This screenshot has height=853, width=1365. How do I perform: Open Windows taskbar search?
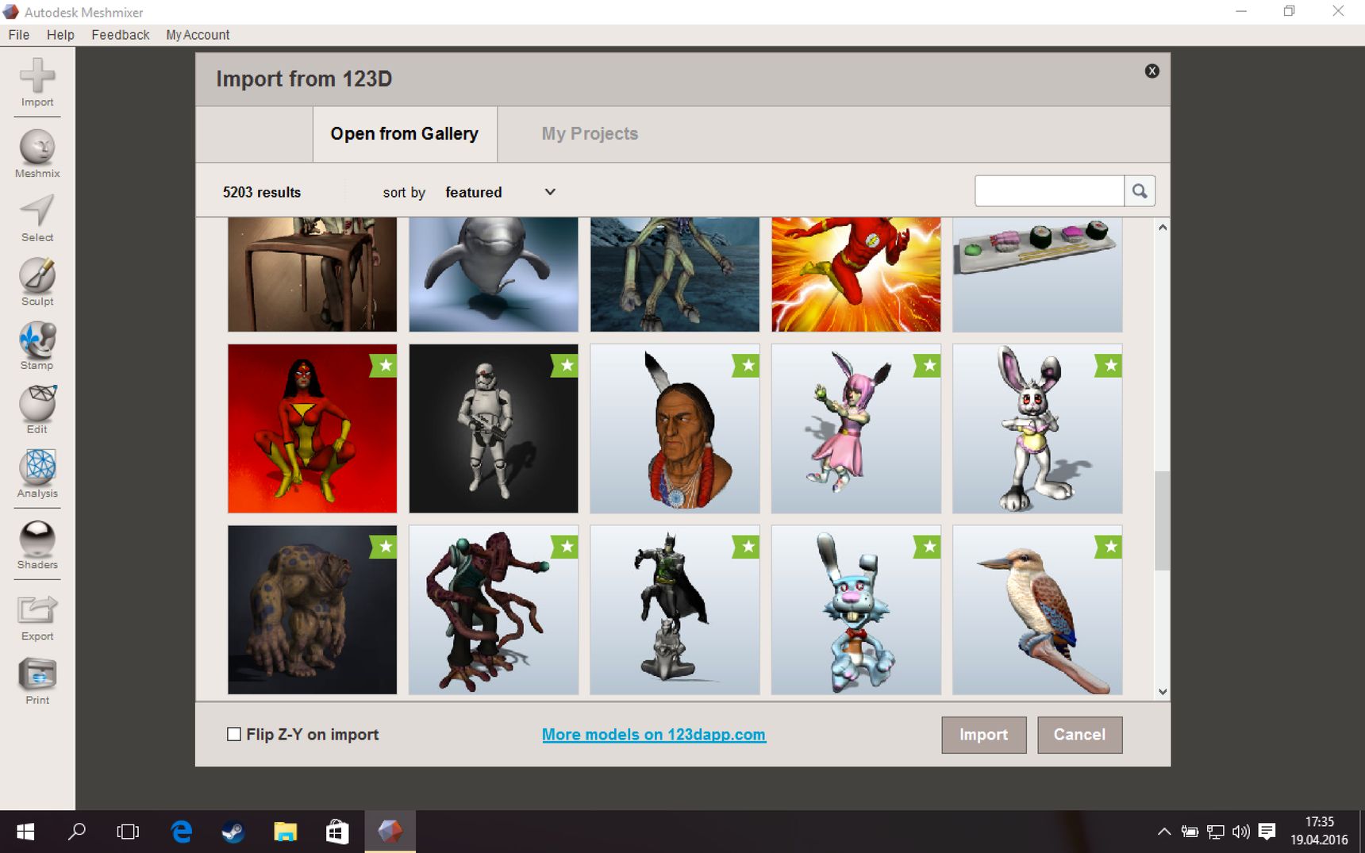point(76,832)
